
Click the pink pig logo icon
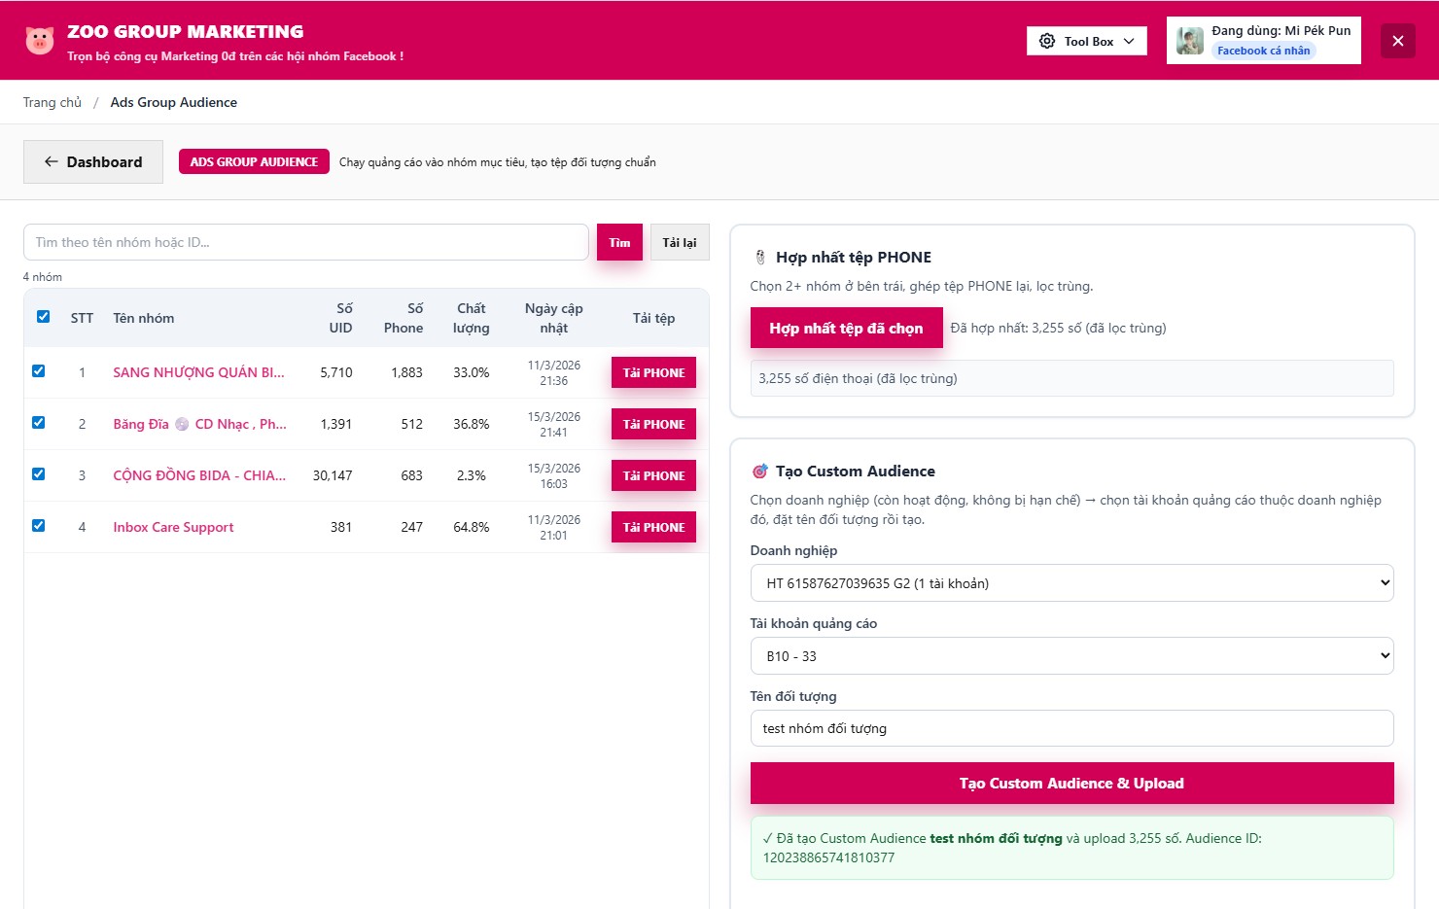point(40,41)
